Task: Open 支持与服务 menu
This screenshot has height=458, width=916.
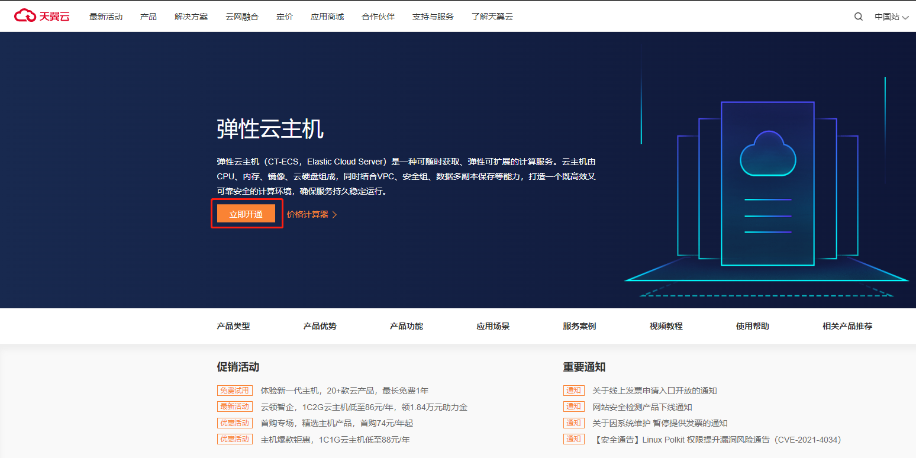Action: 433,17
